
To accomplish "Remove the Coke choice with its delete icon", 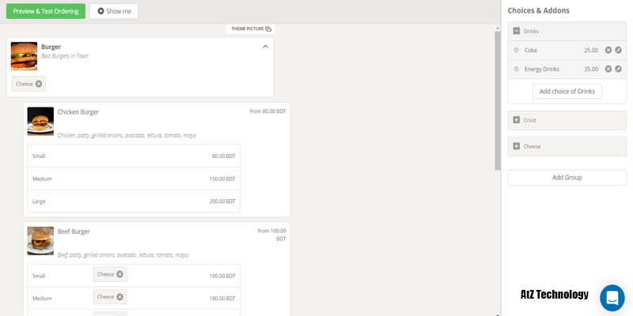I will click(608, 50).
